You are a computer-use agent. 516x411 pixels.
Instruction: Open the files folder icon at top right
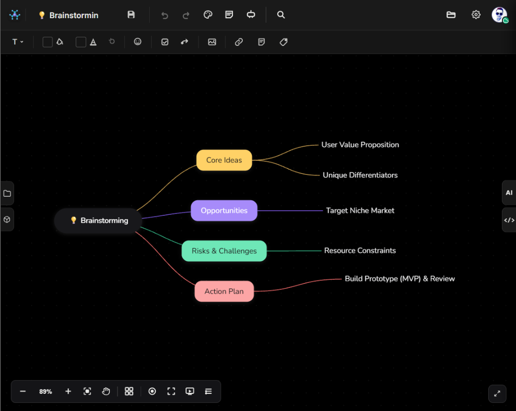[x=451, y=15]
